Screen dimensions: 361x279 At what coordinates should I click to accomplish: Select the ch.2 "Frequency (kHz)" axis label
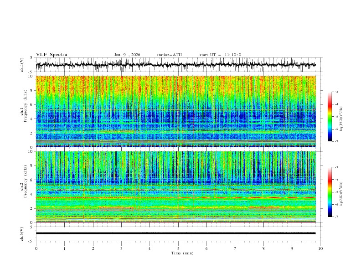(x=26, y=181)
